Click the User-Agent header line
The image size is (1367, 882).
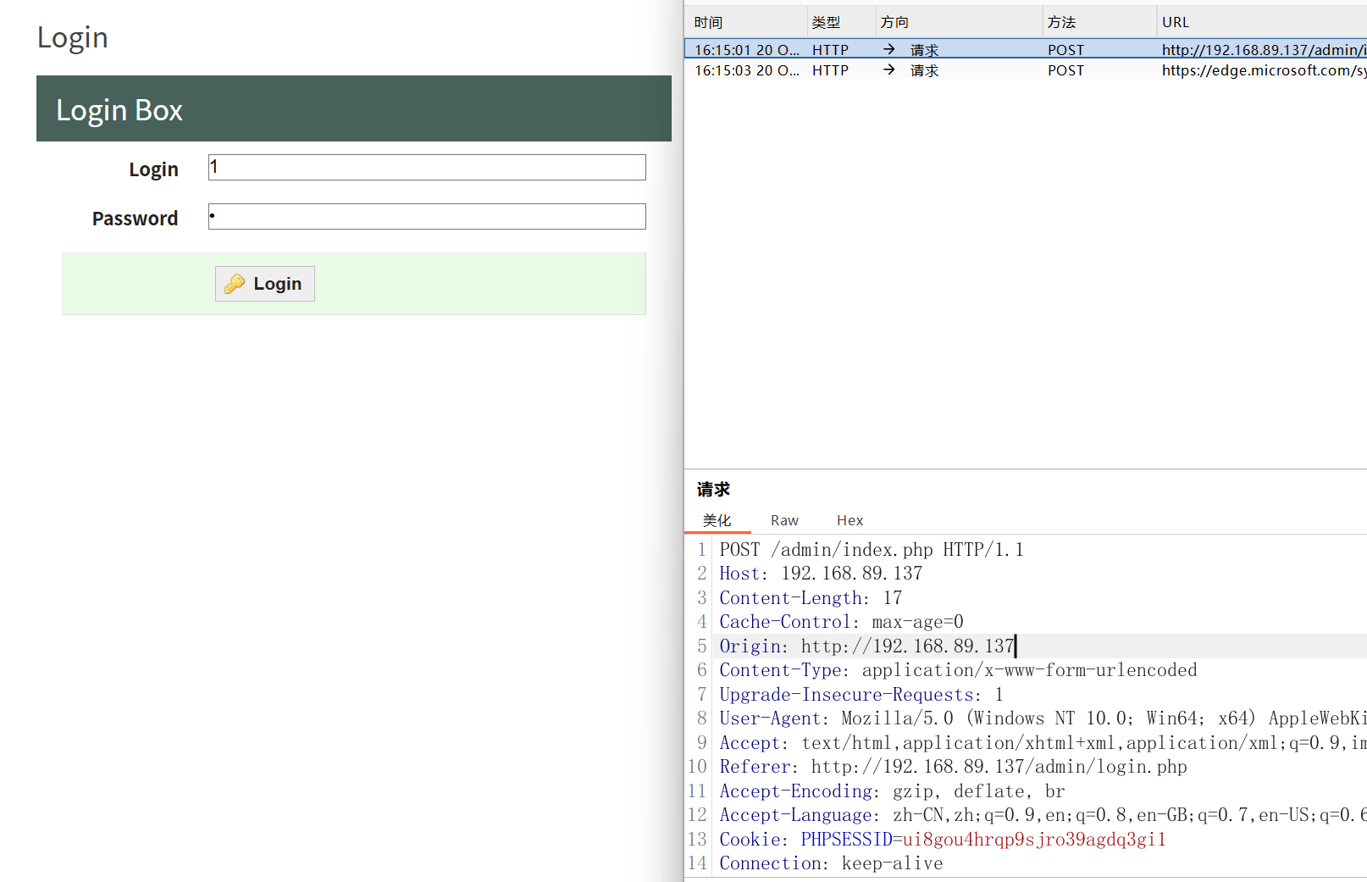click(x=1043, y=718)
